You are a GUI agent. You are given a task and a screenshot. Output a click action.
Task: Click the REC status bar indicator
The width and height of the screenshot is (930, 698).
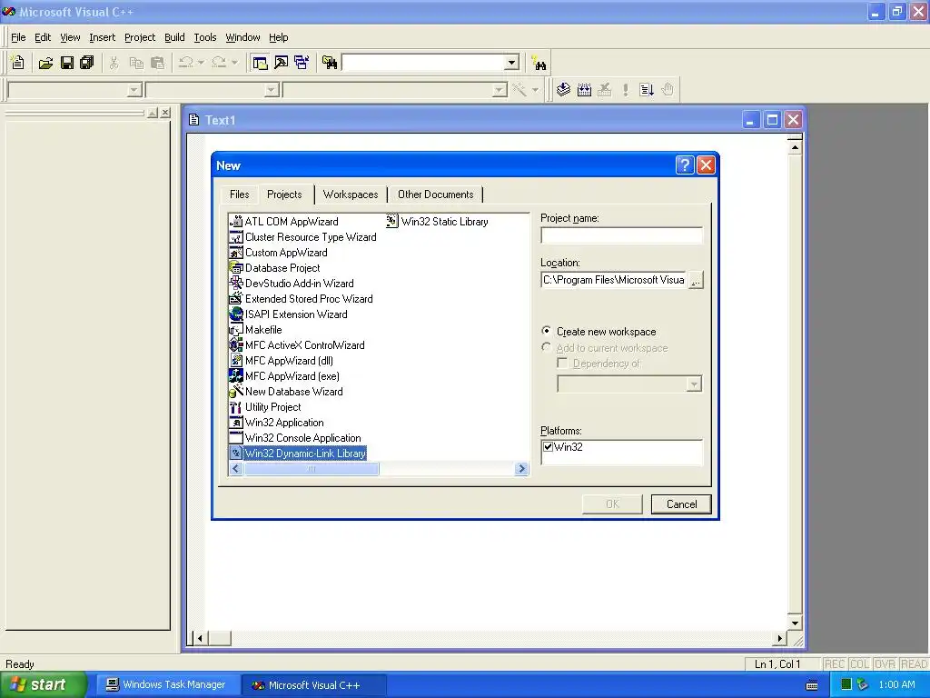point(835,664)
